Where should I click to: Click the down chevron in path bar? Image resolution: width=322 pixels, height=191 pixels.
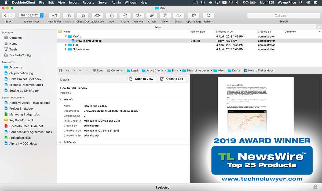pyautogui.click(x=80, y=70)
